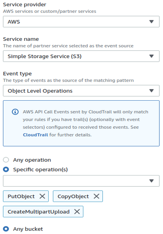This screenshot has height=234, width=163.
Task: Select the Specific operation(s) radio button
Action: 6,169
